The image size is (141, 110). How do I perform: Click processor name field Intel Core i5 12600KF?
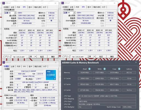coord(29,71)
